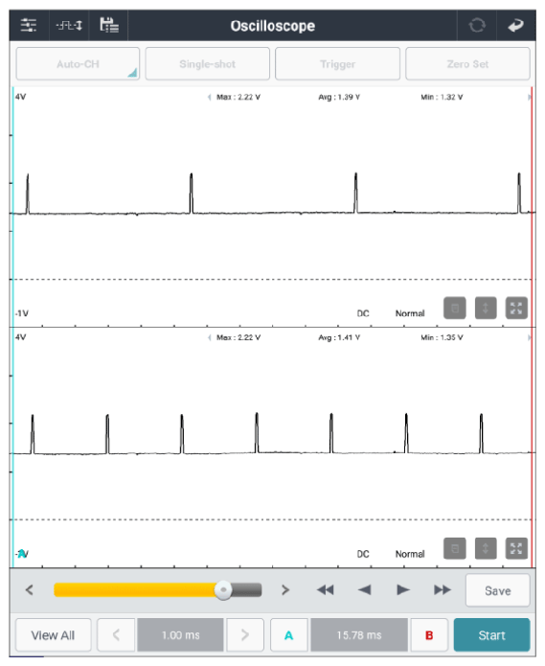Open the waveform trigger level icon
545x666 pixels.
(69, 26)
